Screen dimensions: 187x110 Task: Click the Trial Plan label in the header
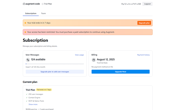tap(48, 4)
